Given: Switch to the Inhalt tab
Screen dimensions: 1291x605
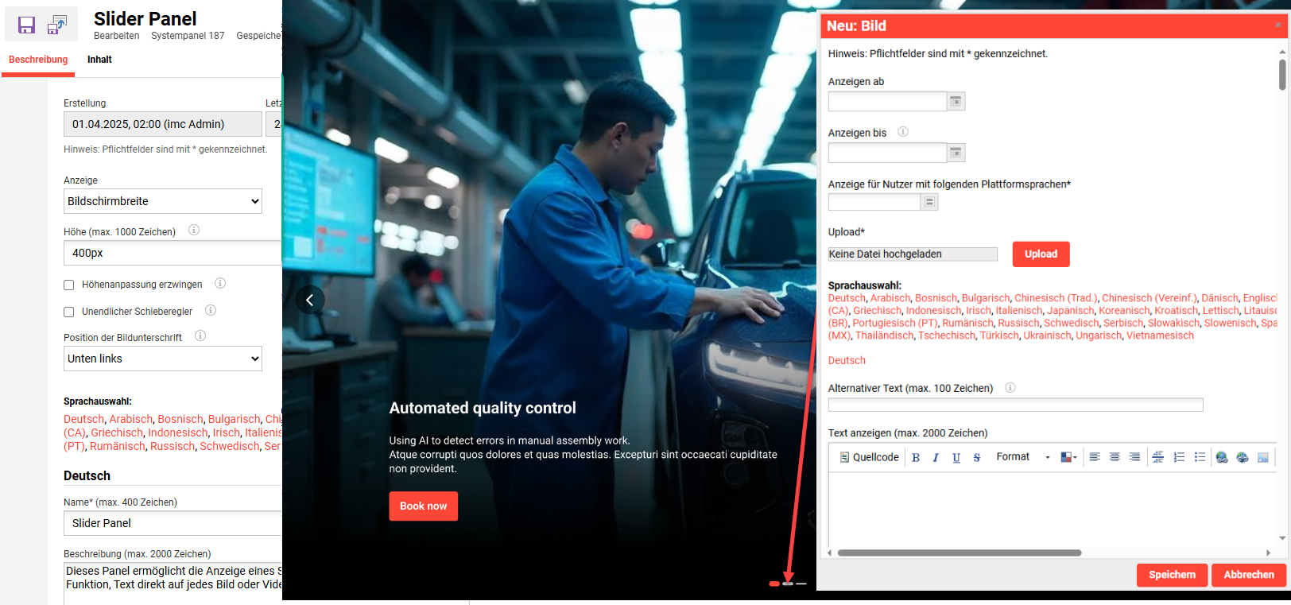Looking at the screenshot, I should pyautogui.click(x=99, y=60).
